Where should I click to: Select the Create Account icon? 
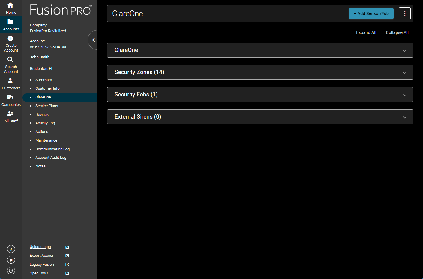[11, 43]
